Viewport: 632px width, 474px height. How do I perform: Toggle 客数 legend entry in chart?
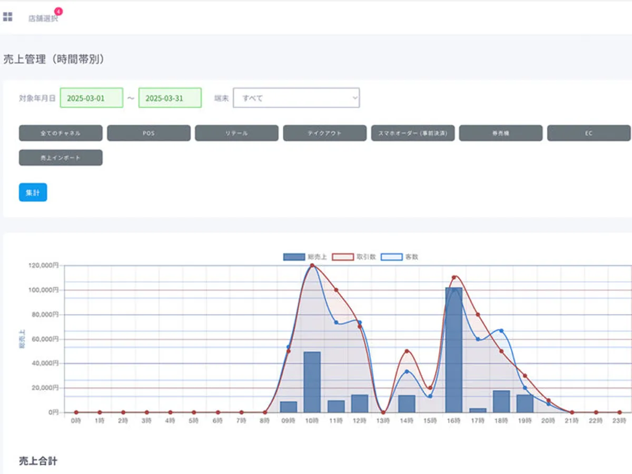tap(391, 257)
